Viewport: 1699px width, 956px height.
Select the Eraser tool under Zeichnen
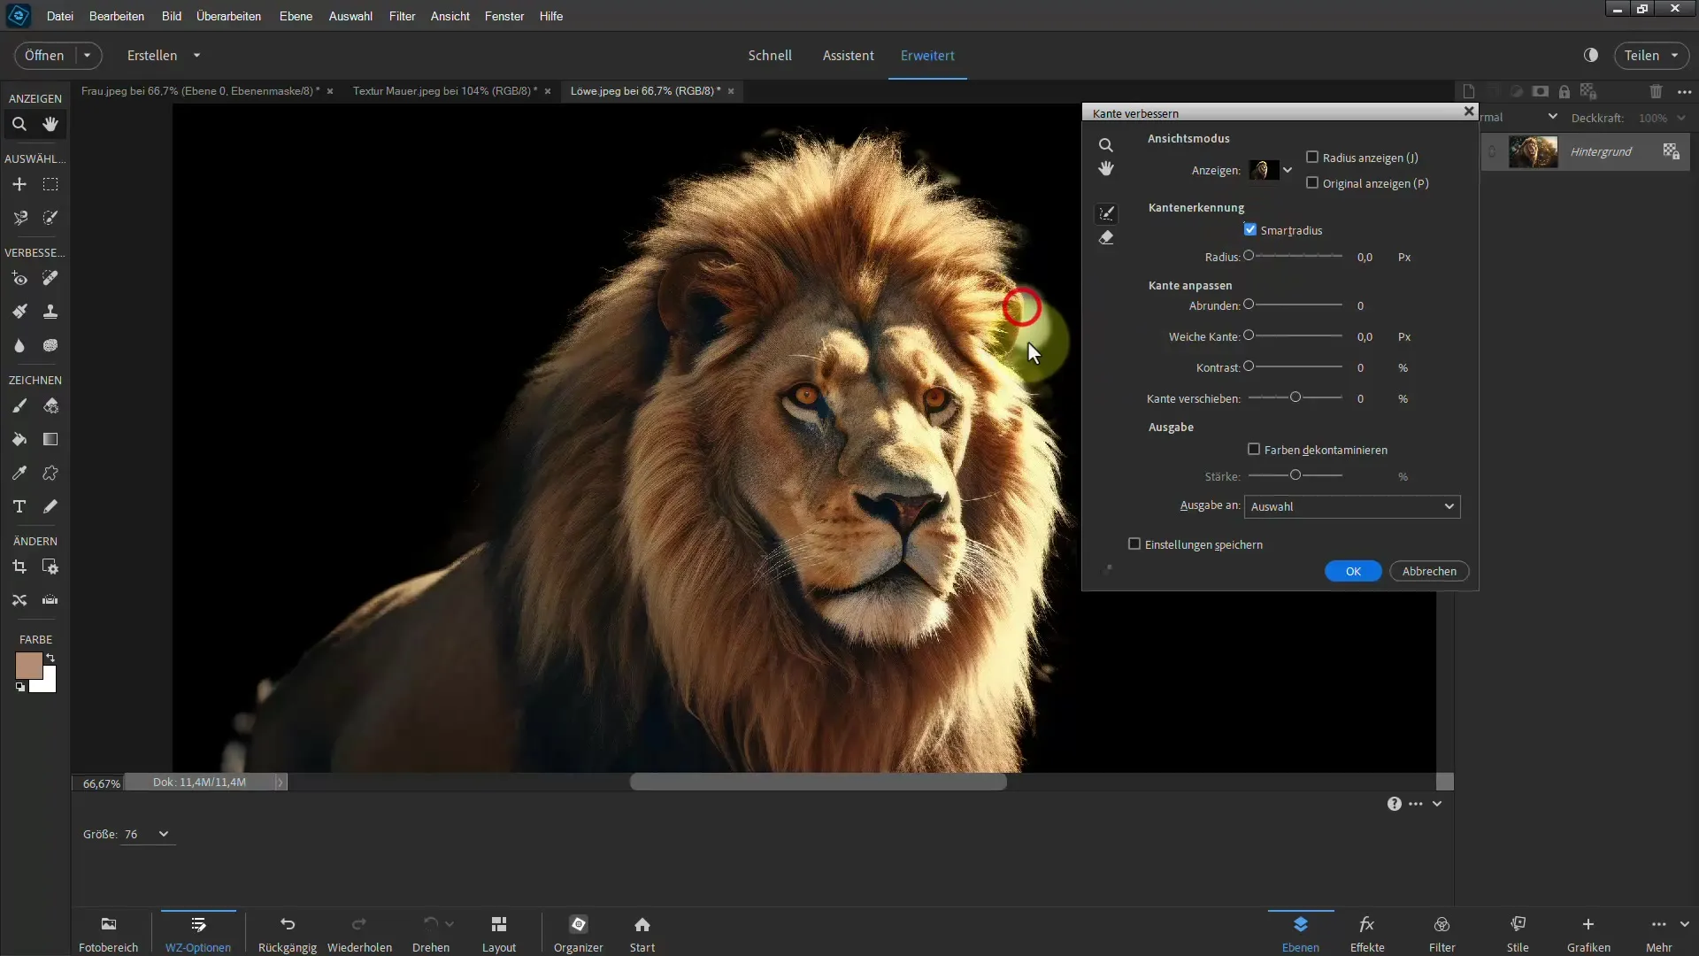pyautogui.click(x=50, y=405)
